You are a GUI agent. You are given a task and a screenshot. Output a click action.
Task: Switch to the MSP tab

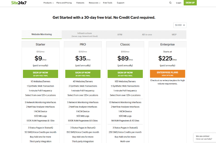click(x=174, y=35)
